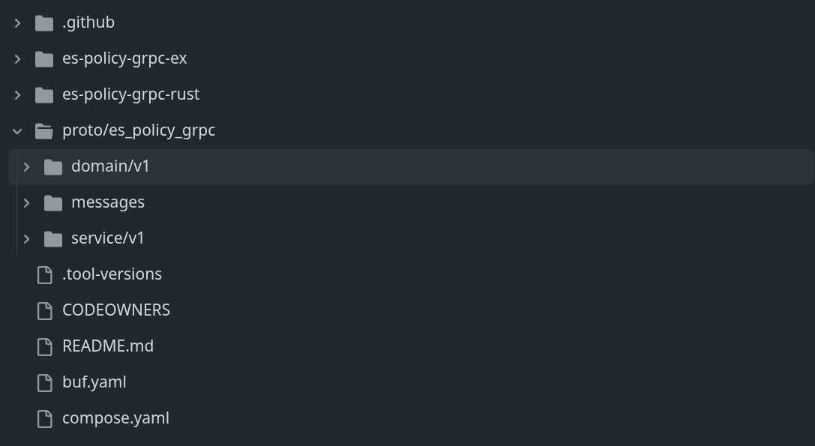
Task: Expand the .github folder chevron
Action: point(17,22)
